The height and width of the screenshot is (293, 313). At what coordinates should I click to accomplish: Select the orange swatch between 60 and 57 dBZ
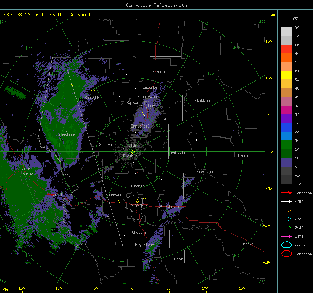click(287, 58)
